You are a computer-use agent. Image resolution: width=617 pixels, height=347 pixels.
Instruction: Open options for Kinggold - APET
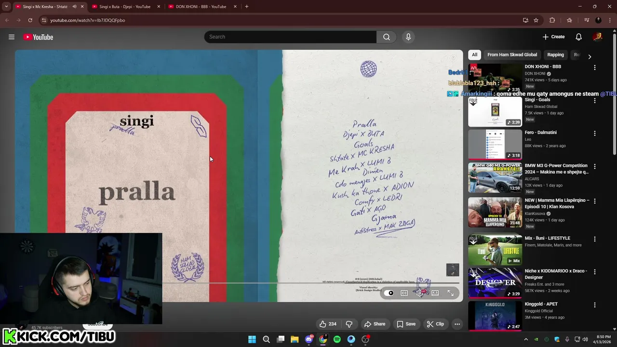(594, 306)
